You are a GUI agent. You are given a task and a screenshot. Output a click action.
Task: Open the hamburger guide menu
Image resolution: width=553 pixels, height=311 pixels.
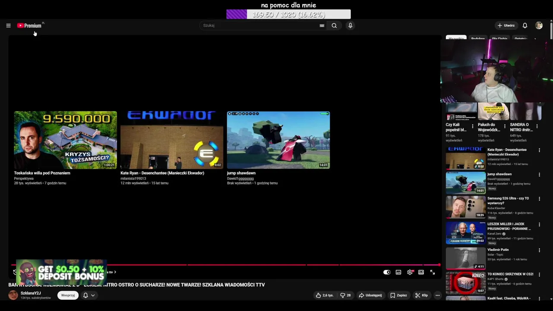click(8, 25)
